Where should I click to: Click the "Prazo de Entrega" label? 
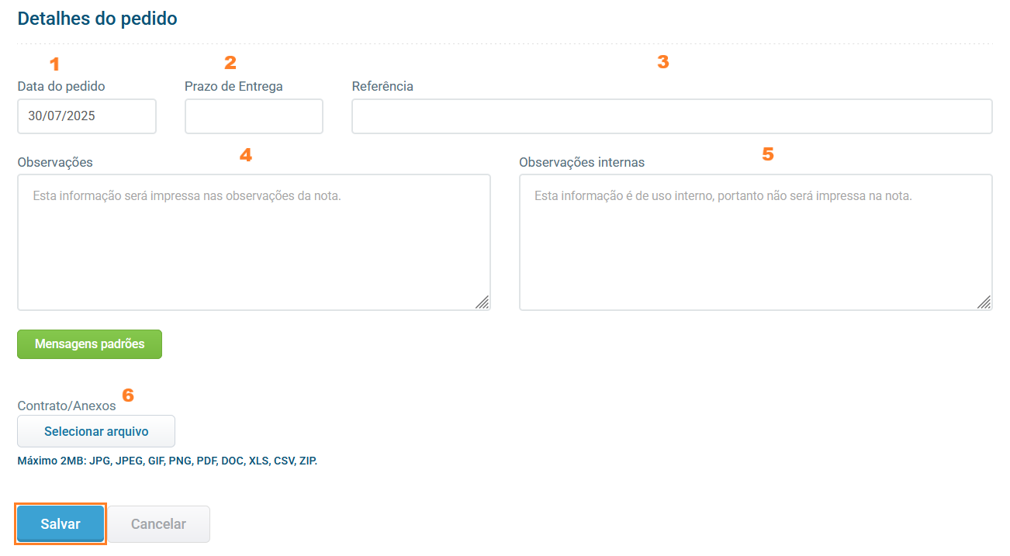pos(233,86)
